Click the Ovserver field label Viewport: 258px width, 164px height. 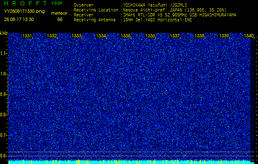(x=84, y=5)
